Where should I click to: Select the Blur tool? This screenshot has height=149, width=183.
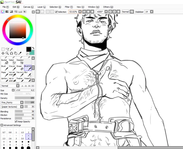[28, 74]
